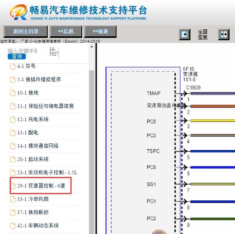235x234 pixels.
Task: Click the page icon beside 11-1 保险丝与继电器信息
Action: point(13,106)
